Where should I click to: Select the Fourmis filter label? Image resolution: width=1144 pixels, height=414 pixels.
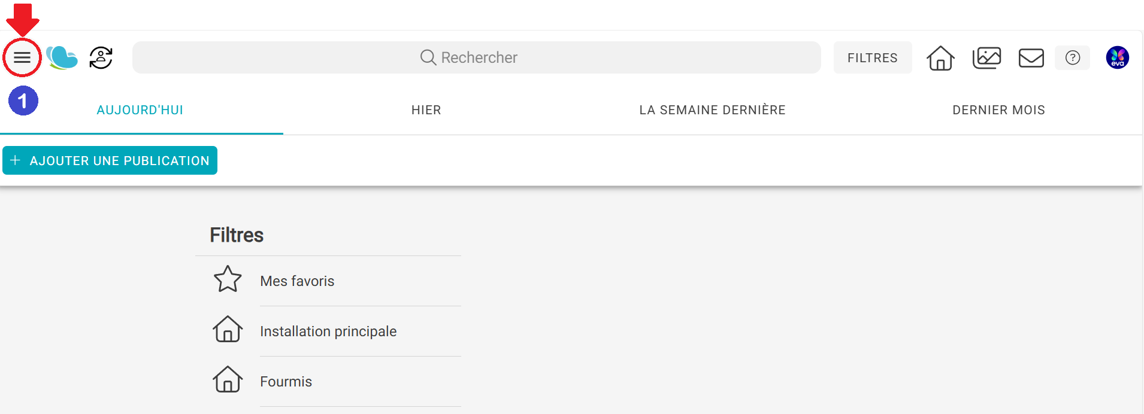(286, 382)
